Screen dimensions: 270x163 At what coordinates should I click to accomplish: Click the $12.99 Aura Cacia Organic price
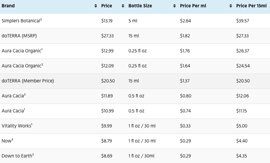click(x=107, y=51)
